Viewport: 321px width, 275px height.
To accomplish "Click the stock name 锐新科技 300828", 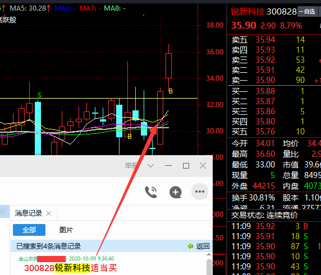I will click(264, 12).
